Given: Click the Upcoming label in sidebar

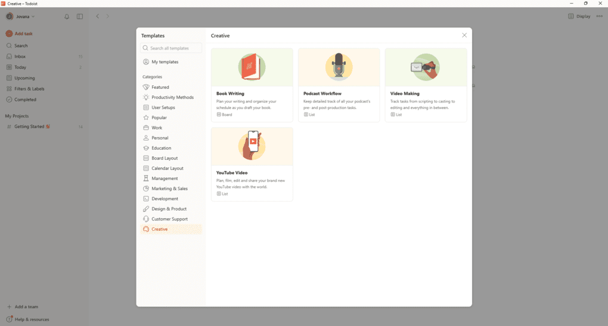Looking at the screenshot, I should click(x=24, y=78).
